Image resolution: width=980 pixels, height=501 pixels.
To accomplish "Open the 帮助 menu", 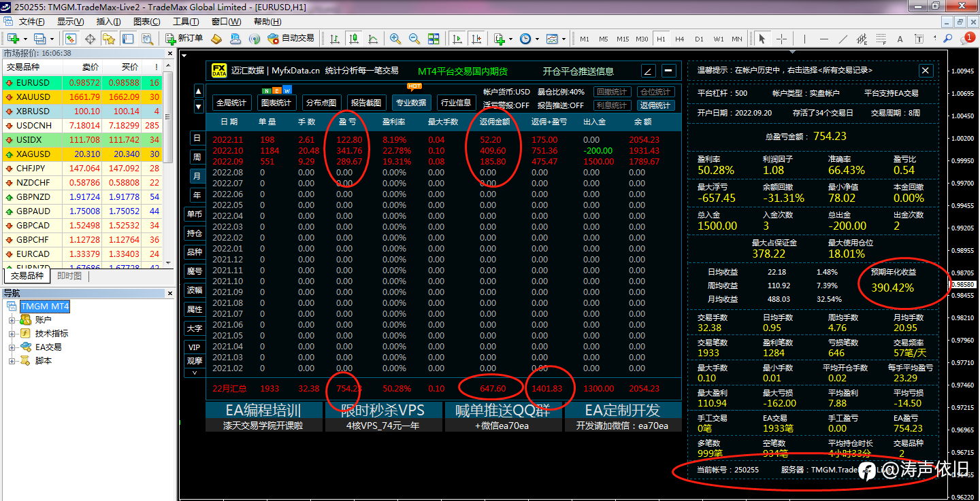I will coord(267,22).
